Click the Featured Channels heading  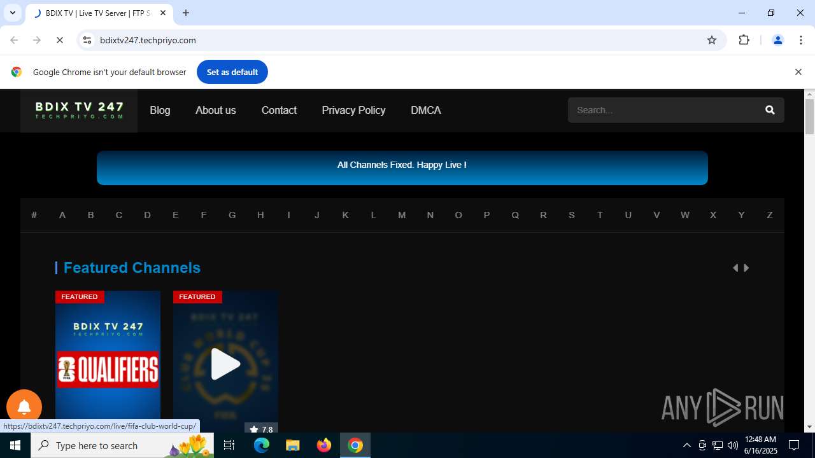pos(132,268)
